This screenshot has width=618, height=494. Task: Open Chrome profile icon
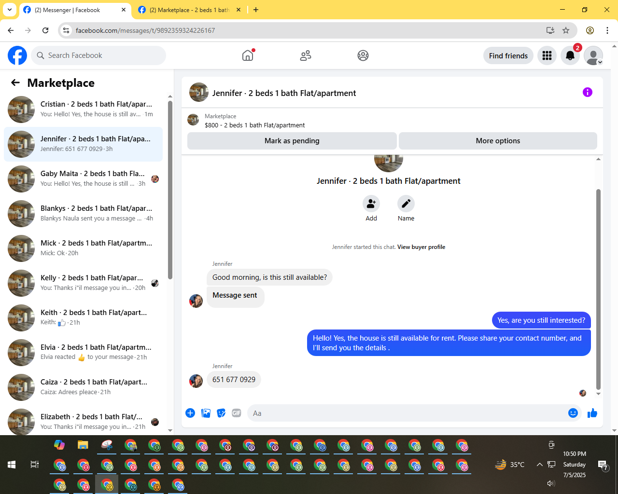[x=590, y=30]
